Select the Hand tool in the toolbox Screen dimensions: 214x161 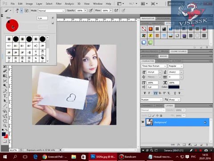pyautogui.click(x=5, y=121)
